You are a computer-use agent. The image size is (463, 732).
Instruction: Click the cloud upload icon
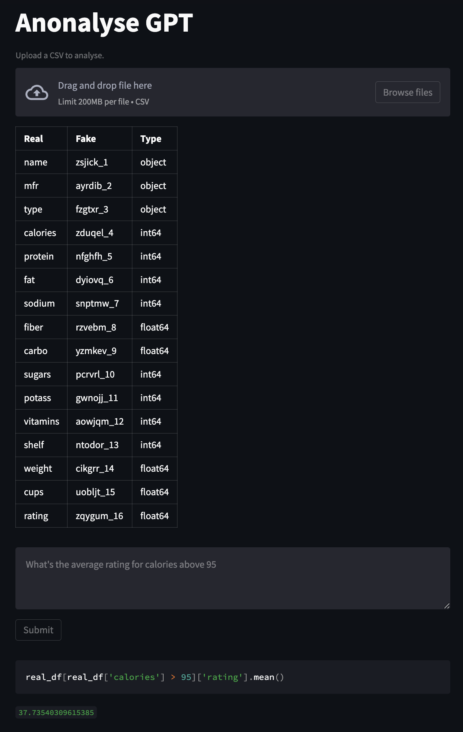(37, 92)
